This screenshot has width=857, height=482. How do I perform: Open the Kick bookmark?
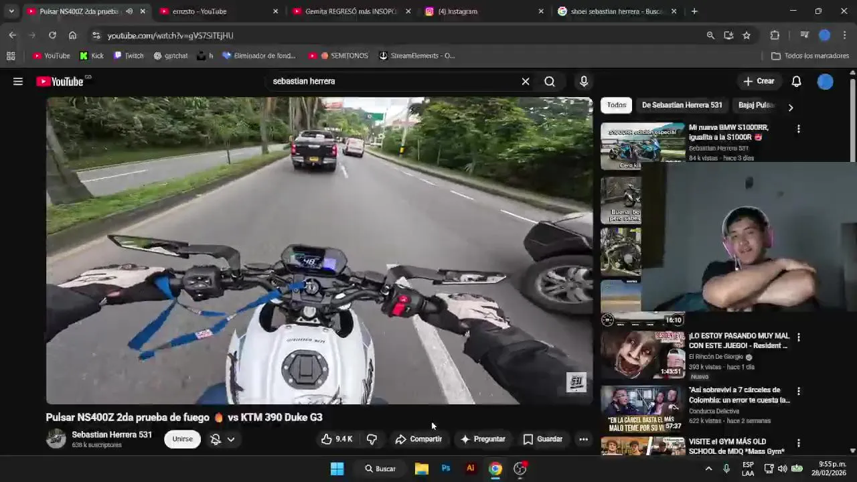click(x=92, y=56)
